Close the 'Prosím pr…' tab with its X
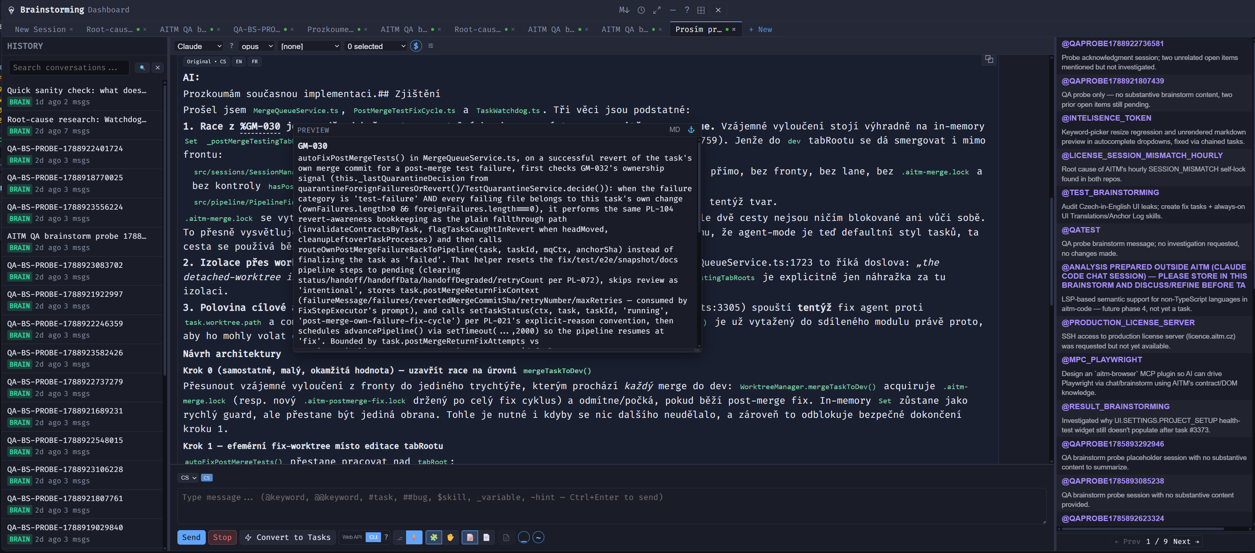The width and height of the screenshot is (1255, 553). pyautogui.click(x=734, y=30)
